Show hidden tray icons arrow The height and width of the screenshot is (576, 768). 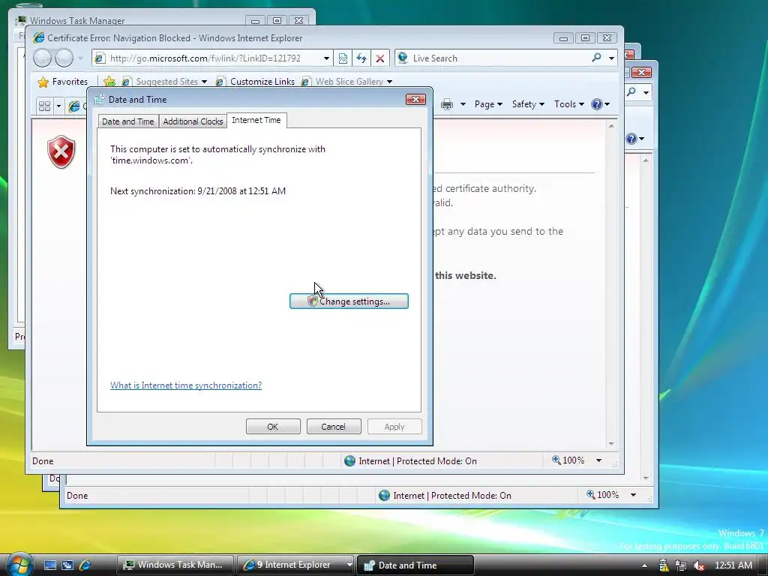point(644,565)
